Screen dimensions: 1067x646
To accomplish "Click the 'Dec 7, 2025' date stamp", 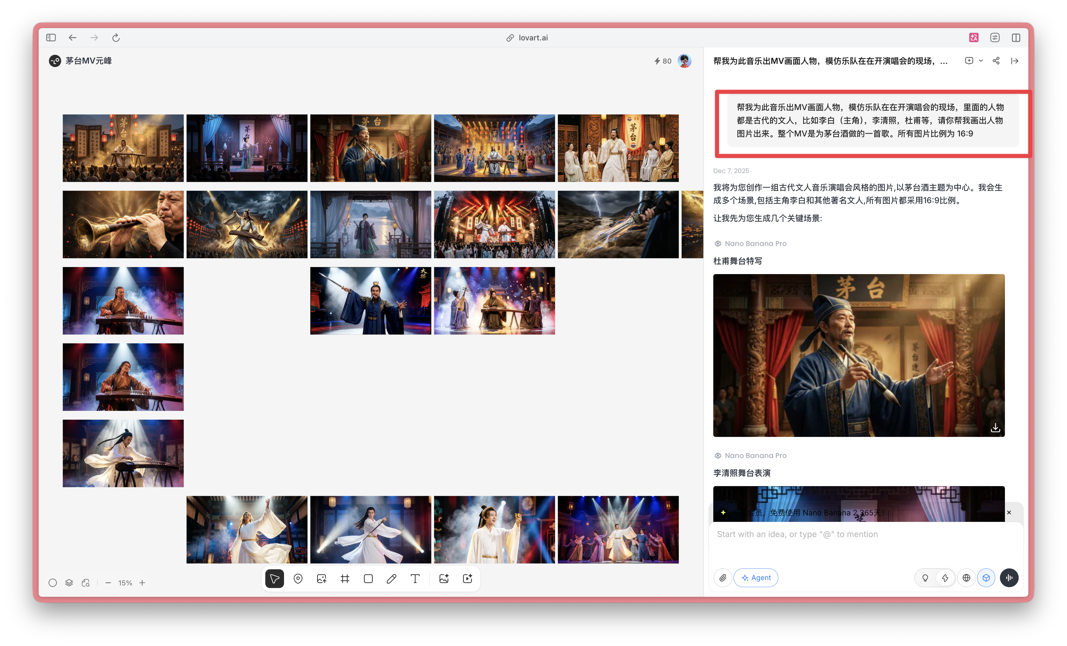I will [x=731, y=171].
